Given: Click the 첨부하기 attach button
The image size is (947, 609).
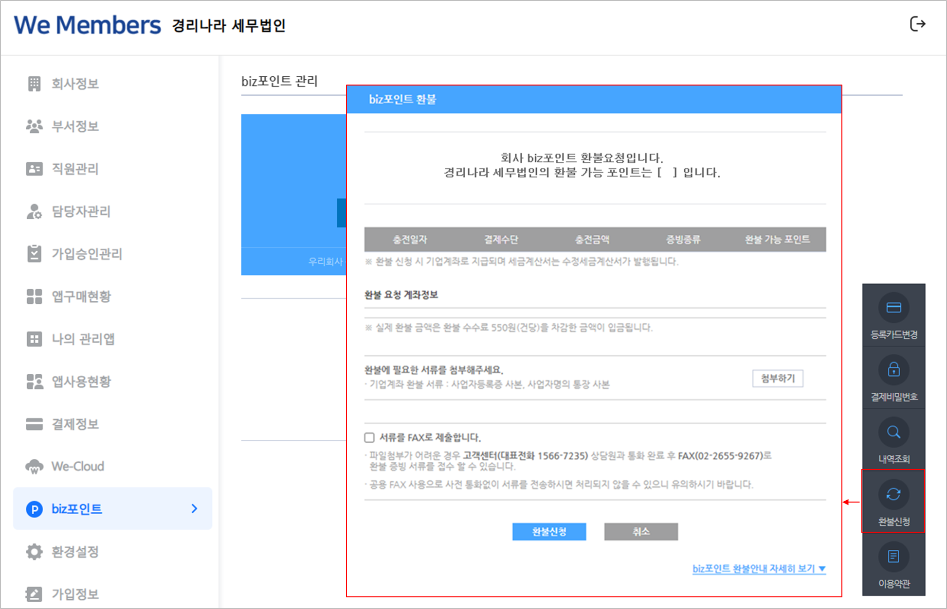Looking at the screenshot, I should tap(778, 378).
